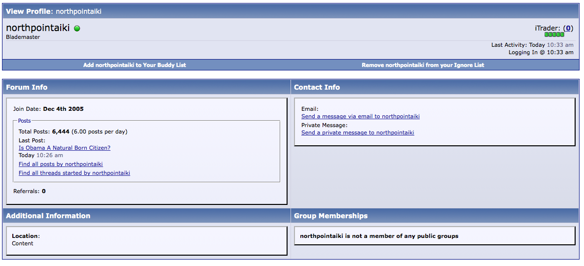This screenshot has height=266, width=584.
Task: Click the Posts fieldset legend label
Action: click(24, 121)
